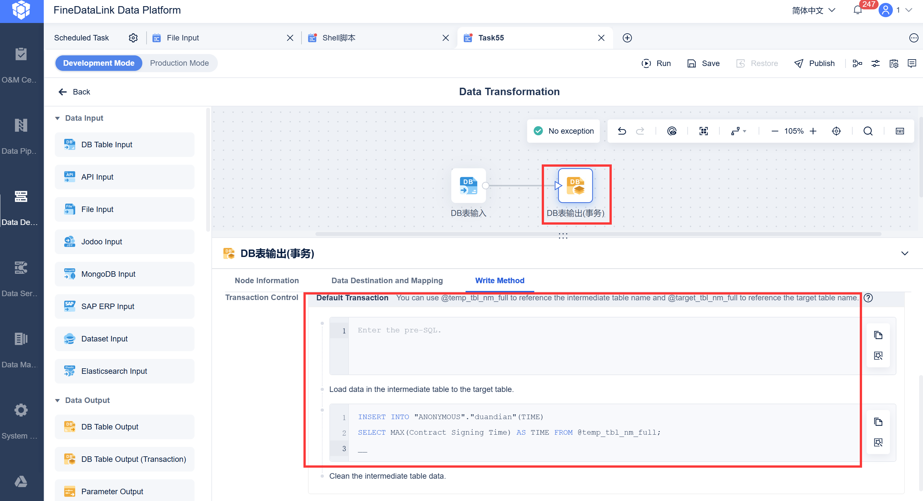
Task: Collapse the DB表输出(事务) settings panel
Action: [x=905, y=253]
